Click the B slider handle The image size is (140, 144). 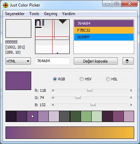click(x=93, y=105)
